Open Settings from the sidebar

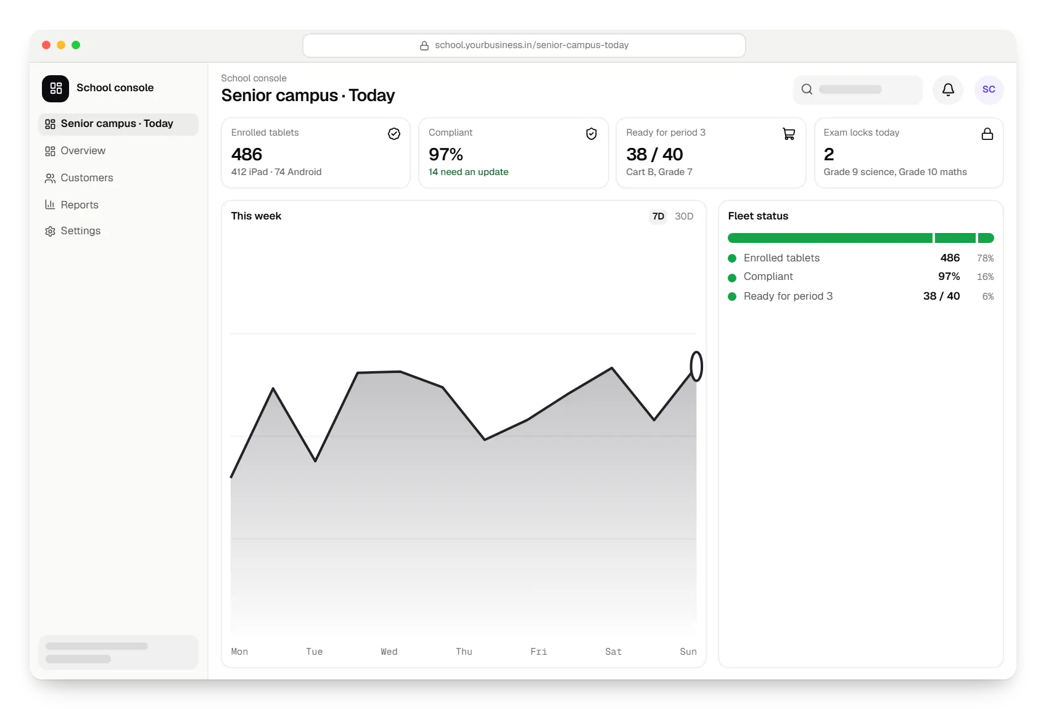point(118,231)
